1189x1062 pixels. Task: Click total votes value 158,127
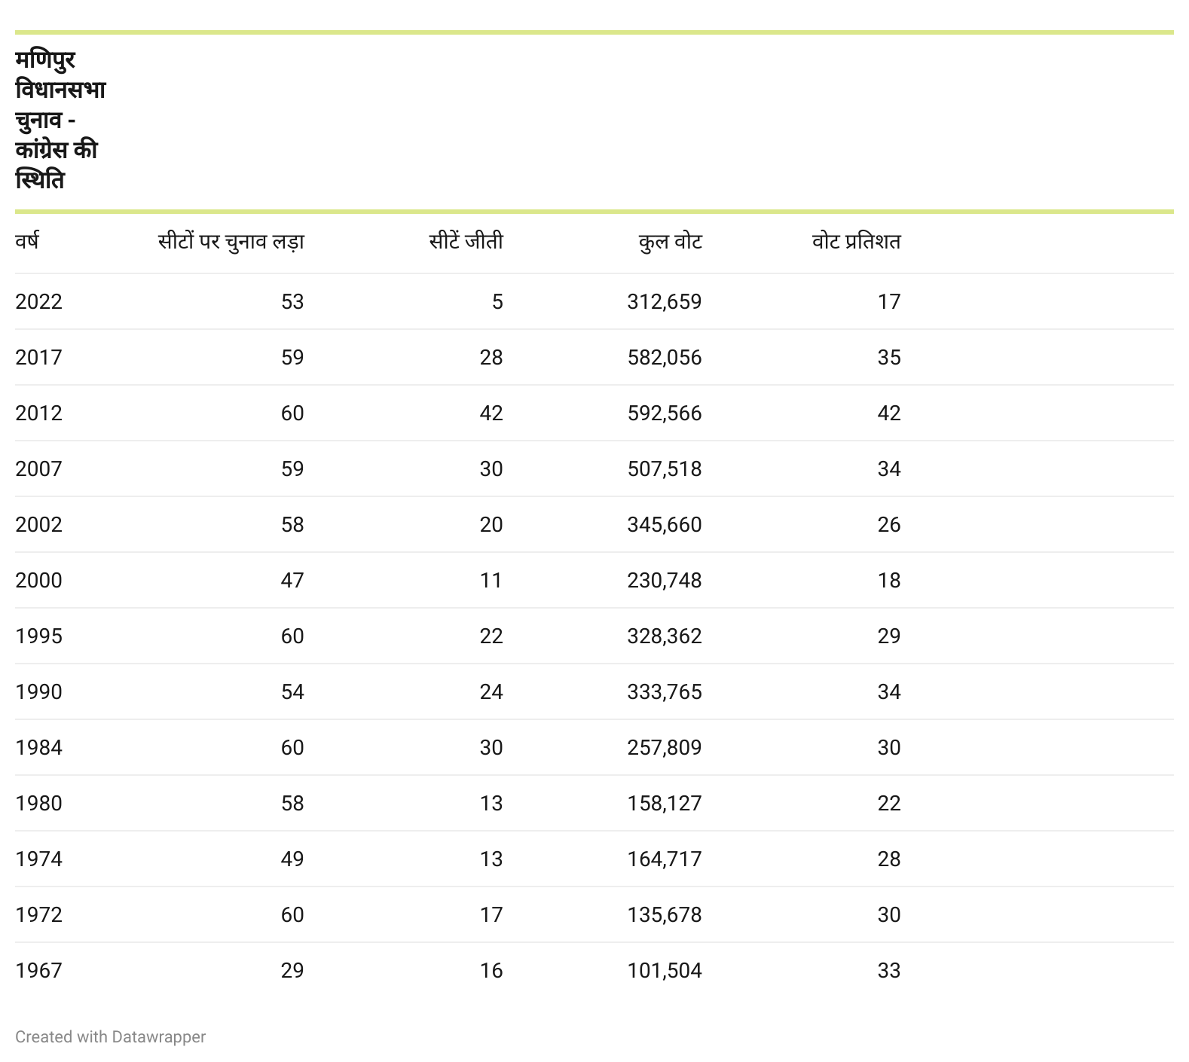664,804
